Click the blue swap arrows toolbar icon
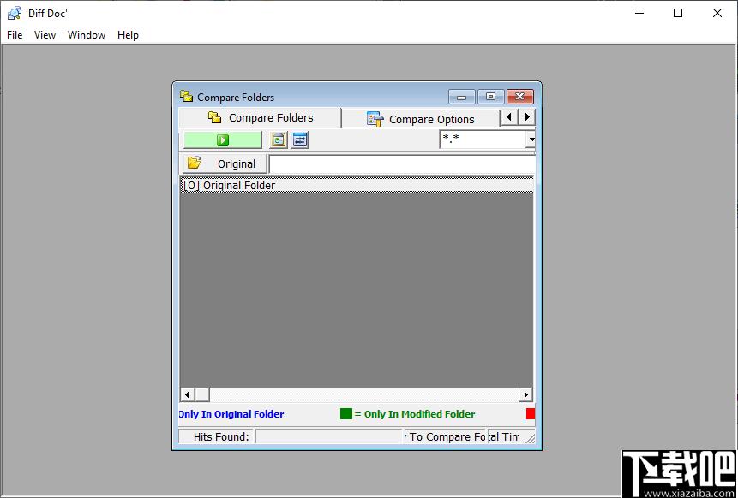This screenshot has width=738, height=498. point(300,140)
